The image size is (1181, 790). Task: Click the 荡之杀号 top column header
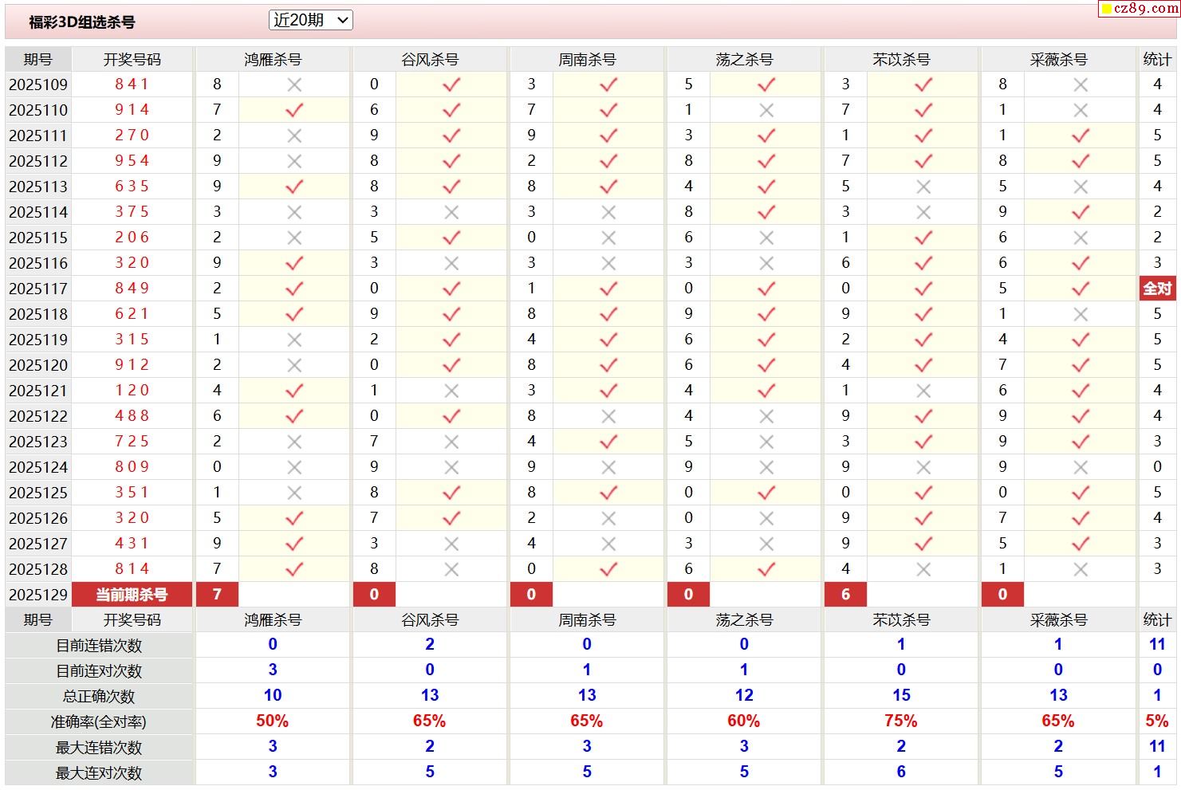click(744, 59)
